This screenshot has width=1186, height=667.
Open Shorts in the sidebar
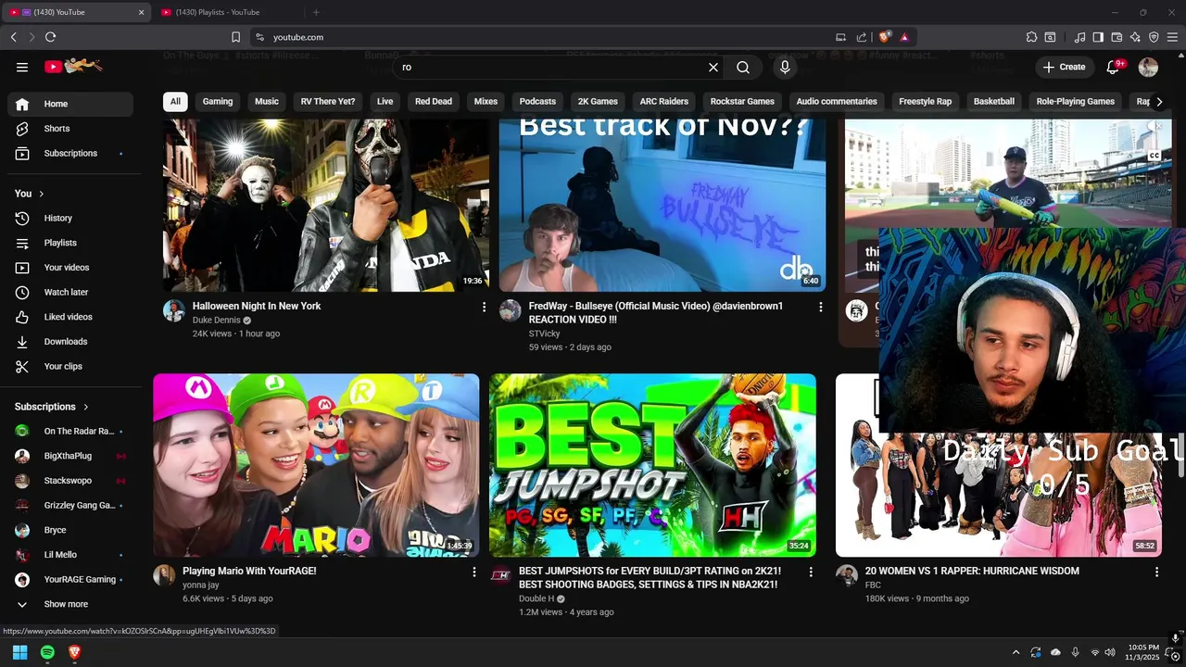pos(70,129)
